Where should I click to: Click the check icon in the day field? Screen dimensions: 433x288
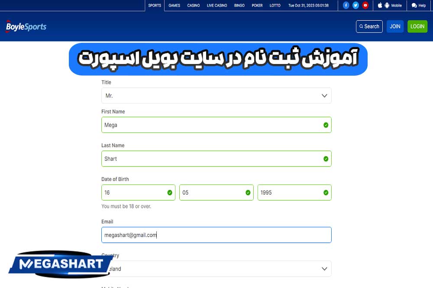pyautogui.click(x=170, y=192)
